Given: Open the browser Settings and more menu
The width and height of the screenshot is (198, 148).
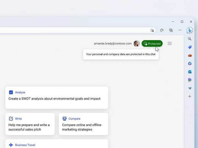Looking at the screenshot, I should tap(180, 30).
